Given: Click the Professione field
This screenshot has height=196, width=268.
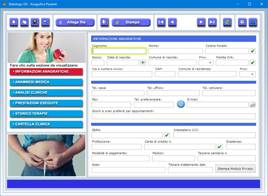Looking at the screenshot, I should coord(117,147).
